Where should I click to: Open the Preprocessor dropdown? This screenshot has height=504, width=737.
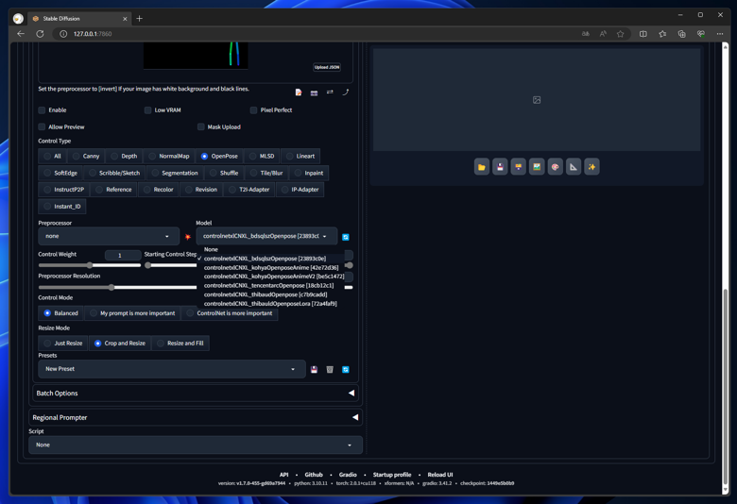tap(109, 236)
